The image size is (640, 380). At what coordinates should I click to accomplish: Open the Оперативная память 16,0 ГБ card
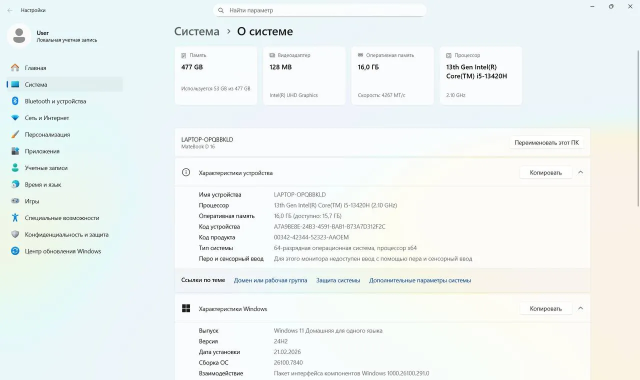tap(392, 75)
